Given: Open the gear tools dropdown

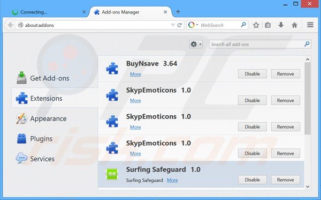Looking at the screenshot, I should tap(196, 44).
